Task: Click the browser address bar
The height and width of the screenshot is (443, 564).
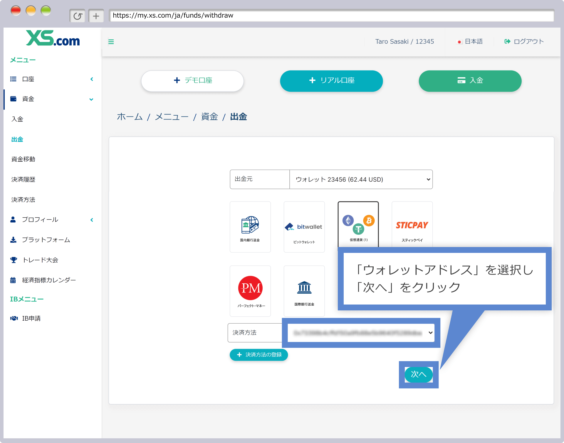Action: [x=331, y=16]
